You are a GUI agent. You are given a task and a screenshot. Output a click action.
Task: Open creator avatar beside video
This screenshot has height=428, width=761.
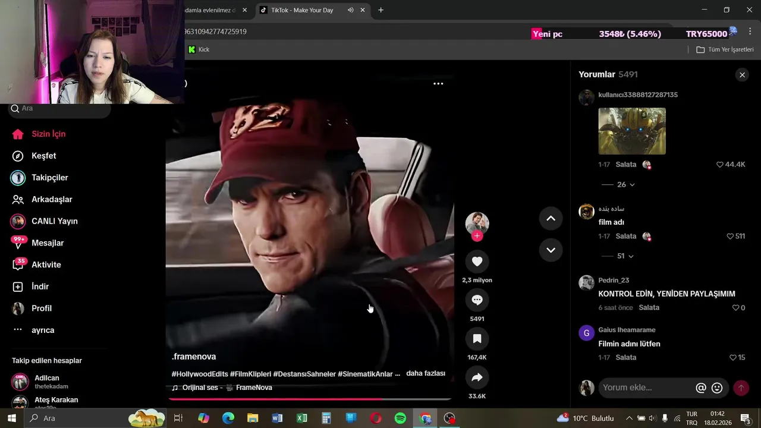pos(477,223)
